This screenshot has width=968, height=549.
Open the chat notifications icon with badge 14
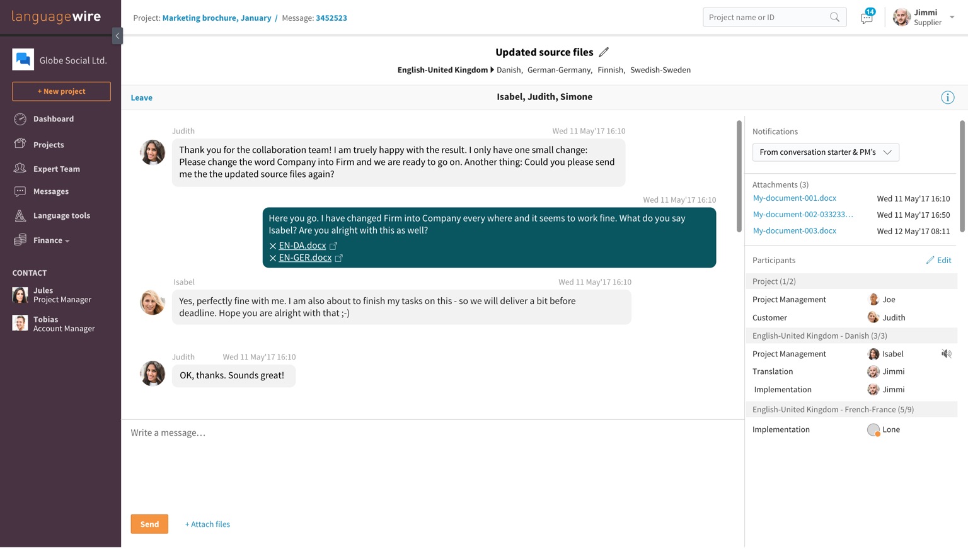(867, 18)
